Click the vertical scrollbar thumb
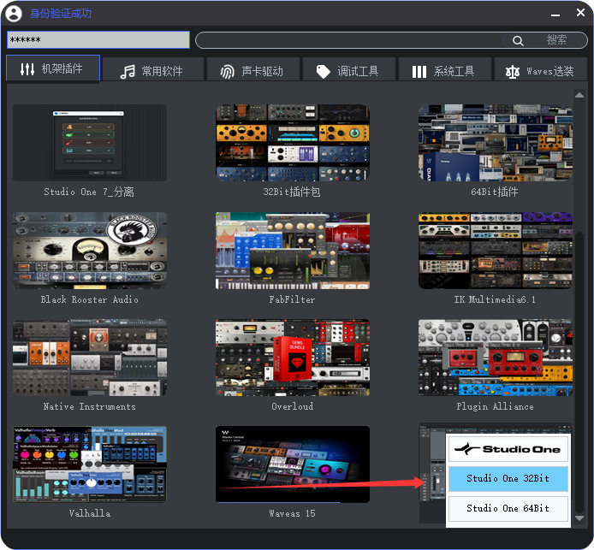The height and width of the screenshot is (550, 594). click(x=579, y=372)
